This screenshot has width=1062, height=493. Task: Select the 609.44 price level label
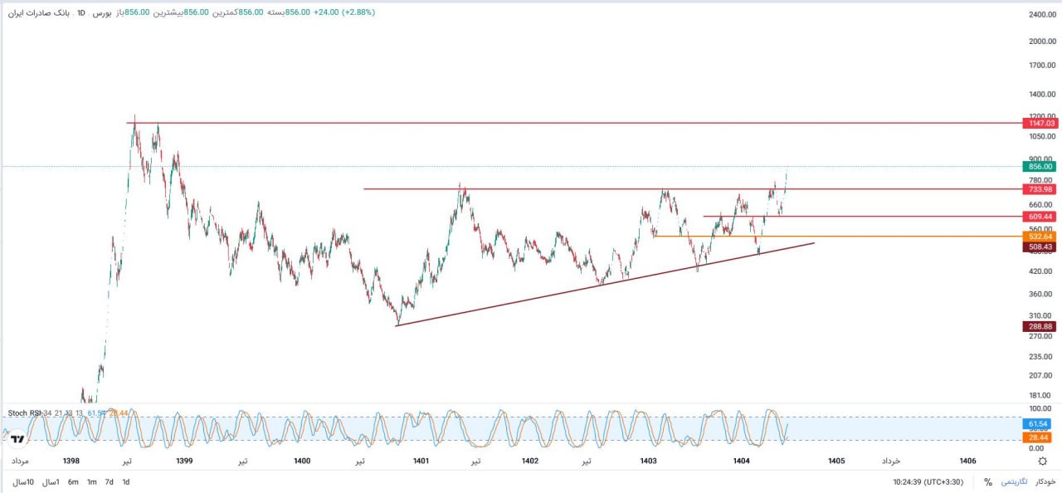1041,217
